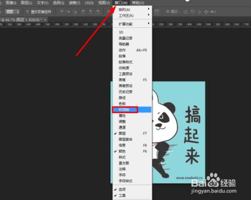Choose 段落 in the Window menu
This screenshot has height=200, width=251.
132,56
